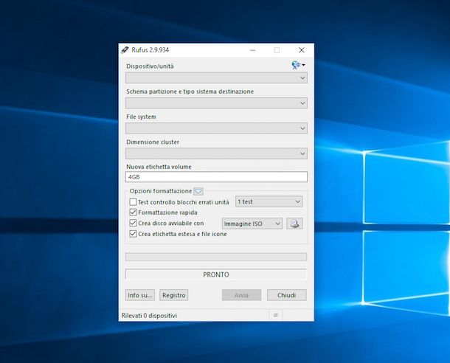Open the Dimensione cluster dropdown
The width and height of the screenshot is (450, 363).
tap(216, 153)
